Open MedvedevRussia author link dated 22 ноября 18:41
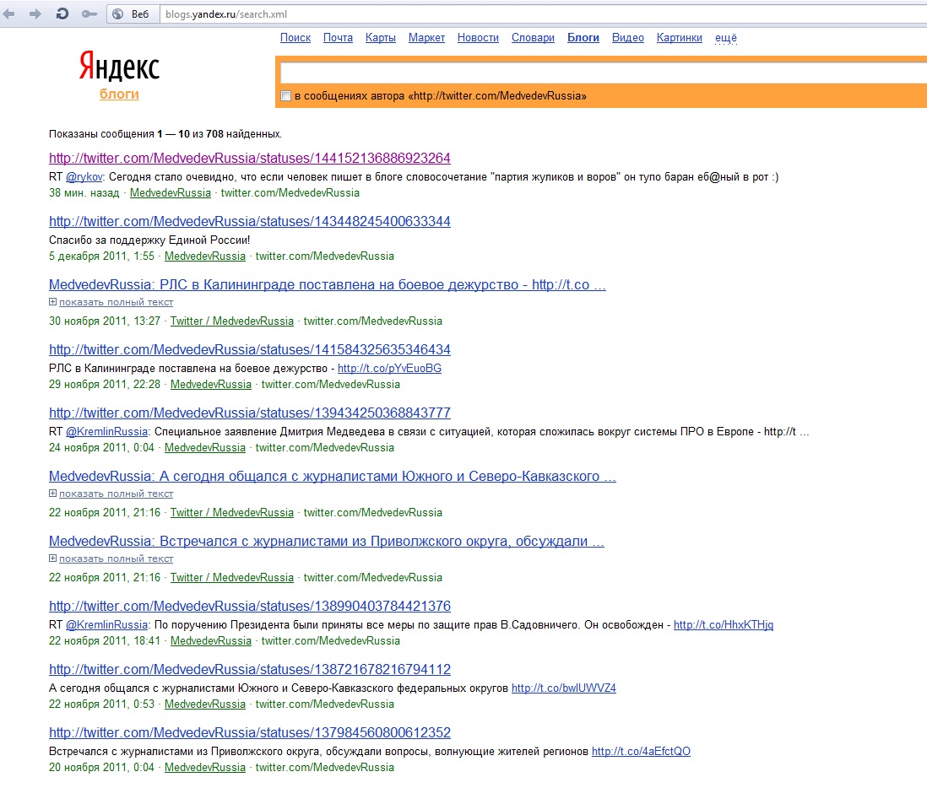927x788 pixels. (211, 640)
